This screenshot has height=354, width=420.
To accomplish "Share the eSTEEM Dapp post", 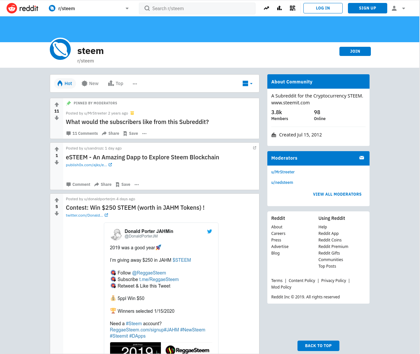I will pyautogui.click(x=103, y=185).
